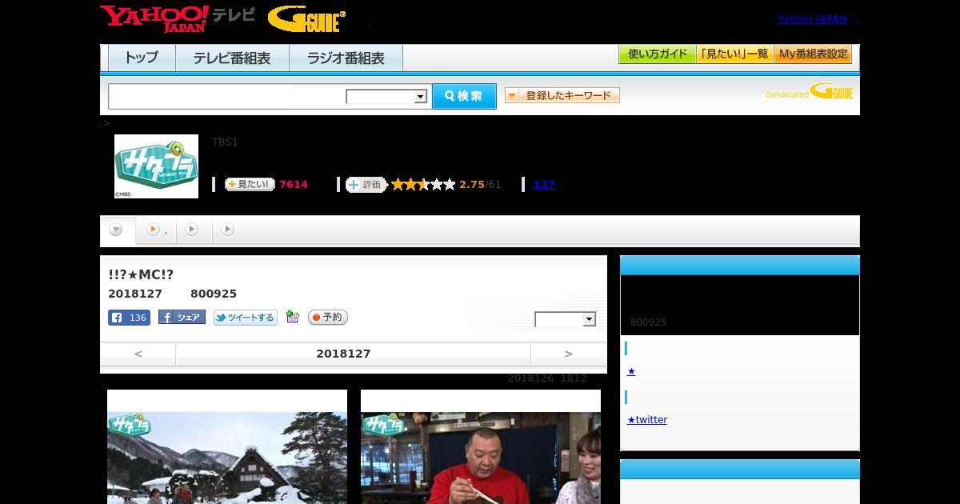
Task: Open the dropdown beside the 予約 button
Action: (566, 319)
